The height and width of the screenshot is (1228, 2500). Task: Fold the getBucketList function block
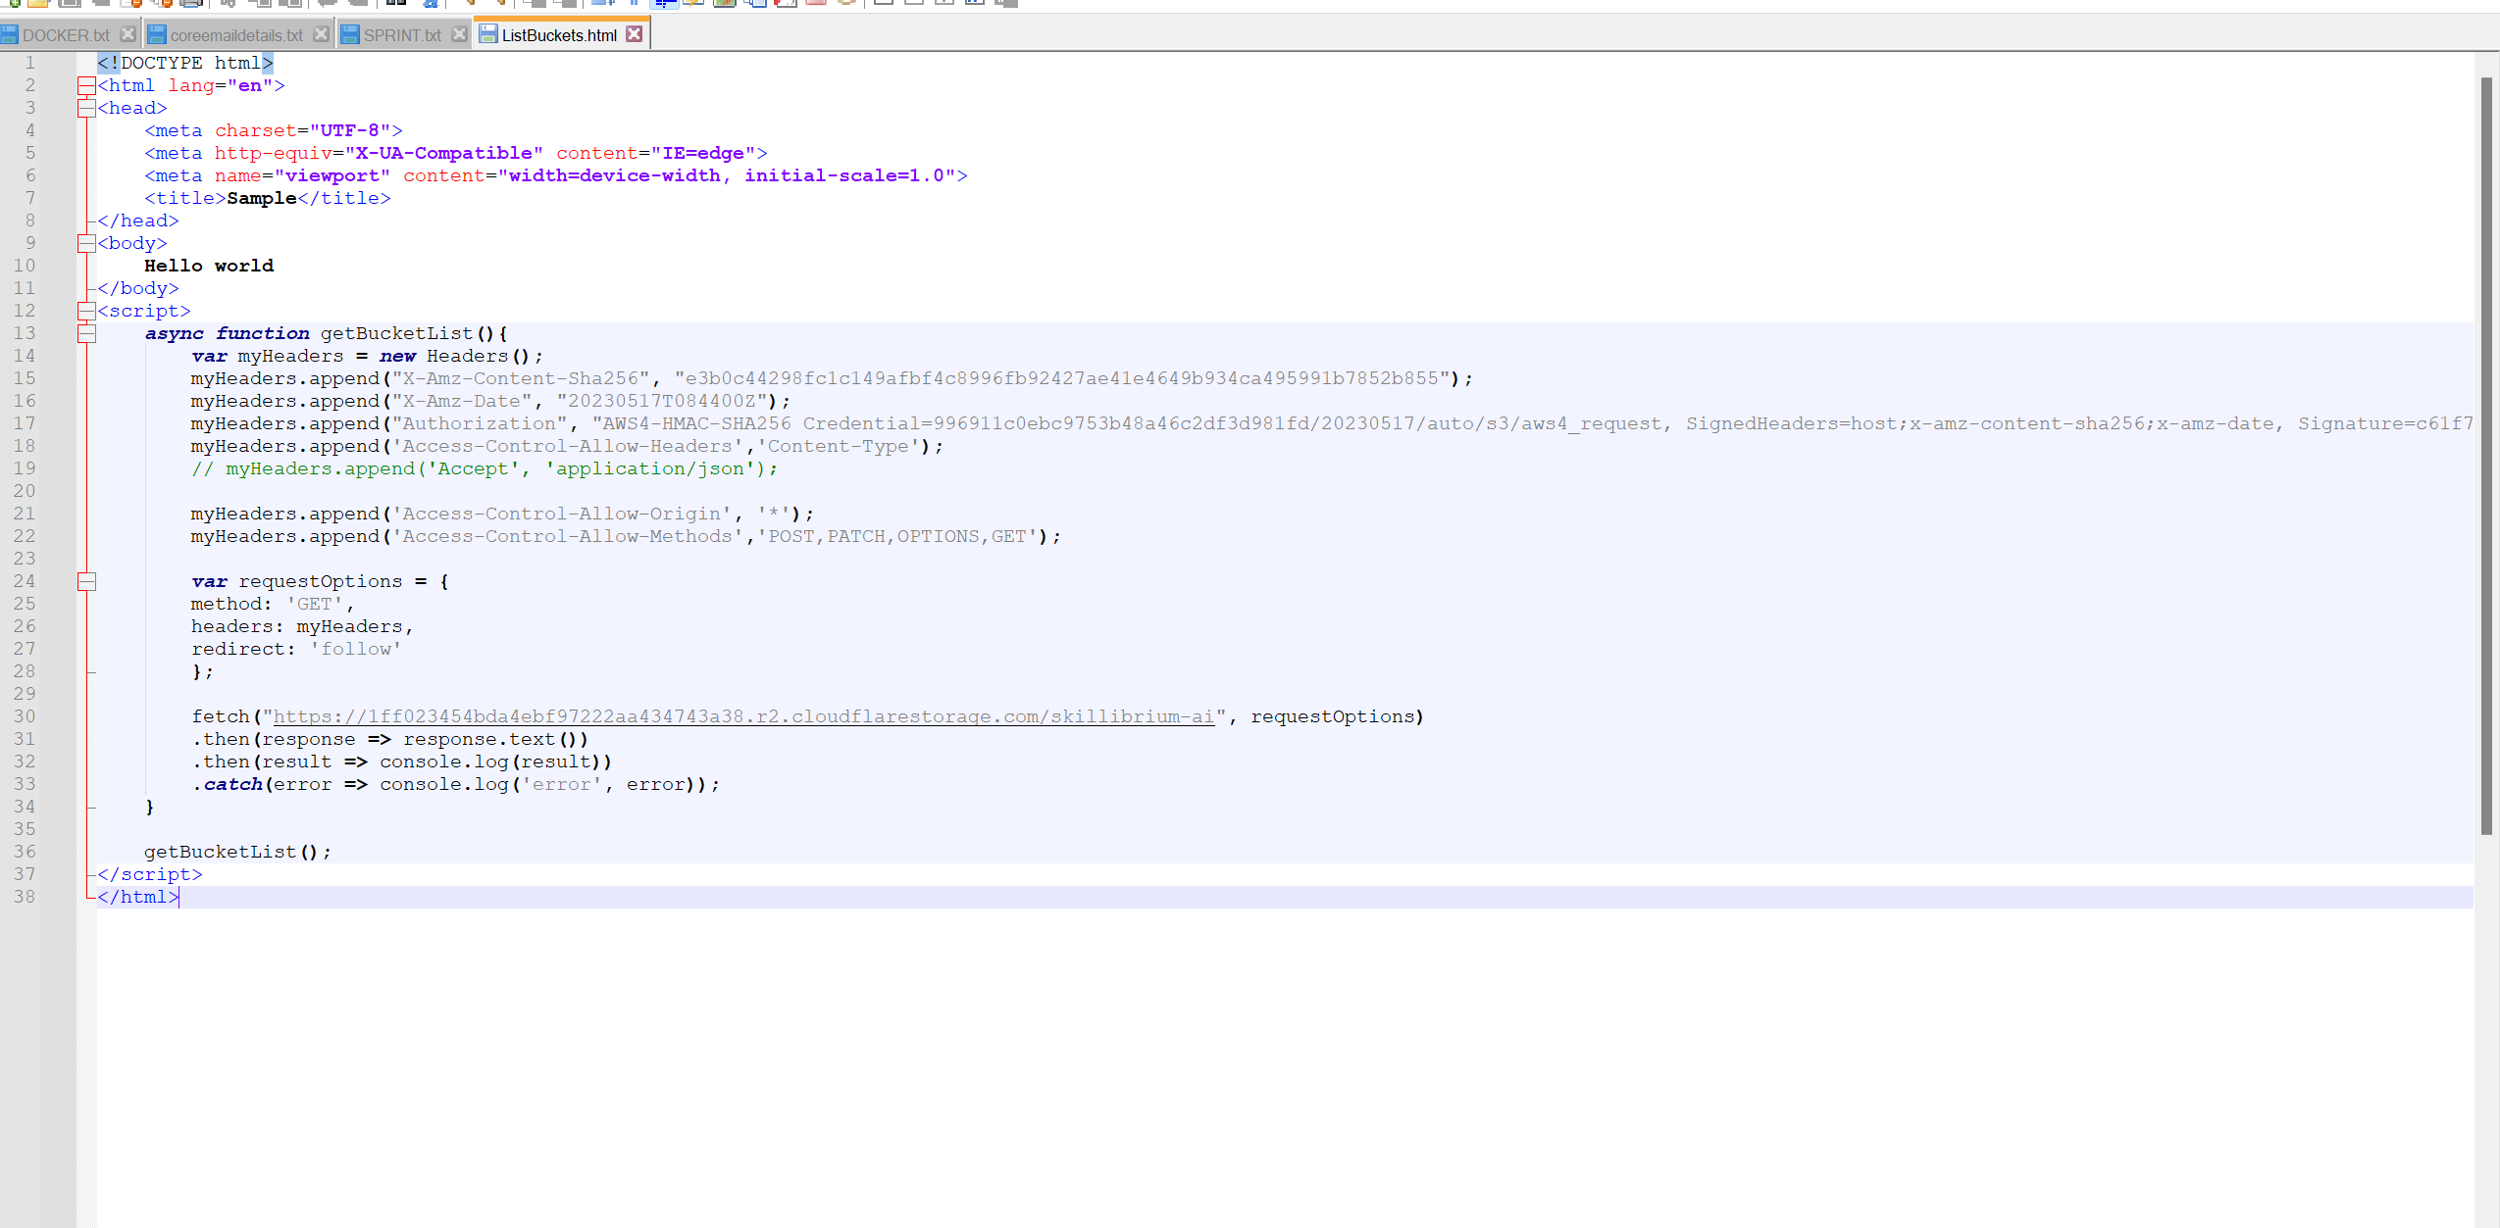click(86, 334)
